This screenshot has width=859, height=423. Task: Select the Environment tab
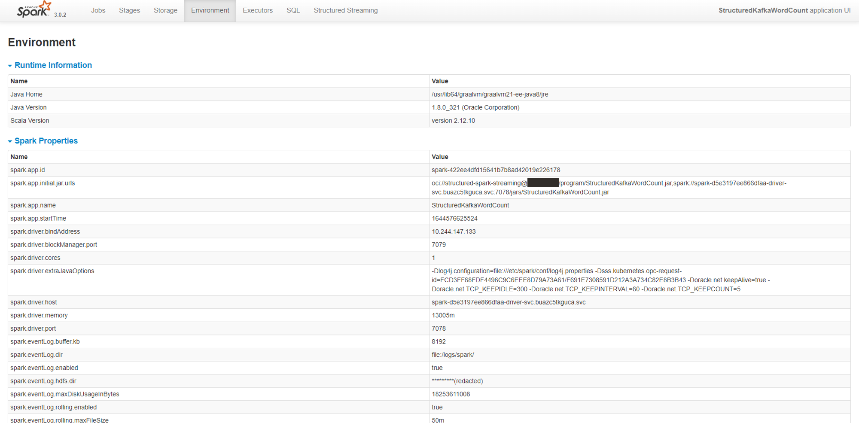click(210, 10)
